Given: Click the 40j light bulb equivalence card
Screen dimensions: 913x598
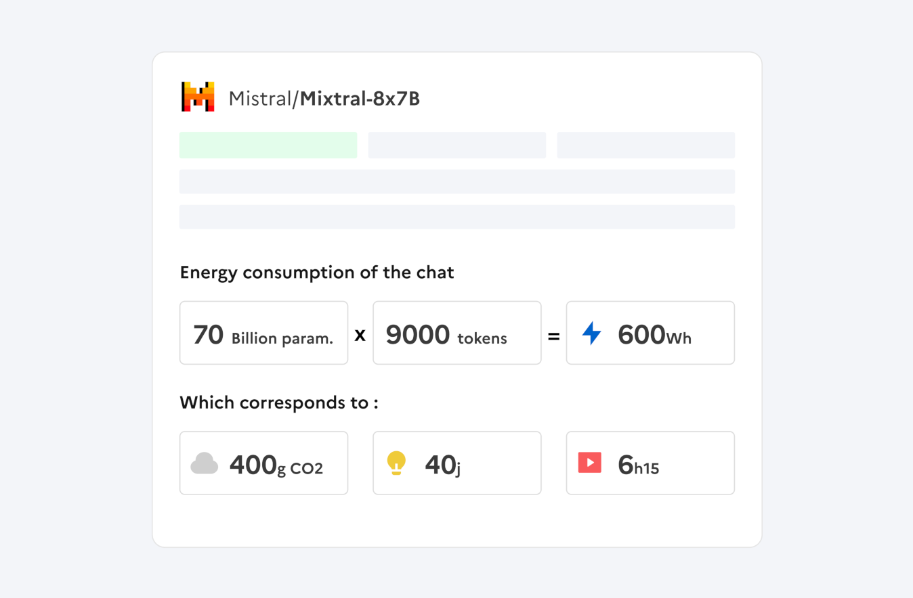Looking at the screenshot, I should 457,463.
